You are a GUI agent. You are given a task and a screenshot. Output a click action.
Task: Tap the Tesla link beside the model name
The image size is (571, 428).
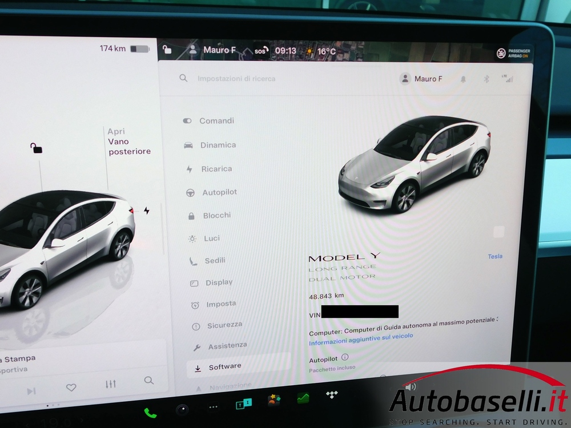[x=495, y=256]
